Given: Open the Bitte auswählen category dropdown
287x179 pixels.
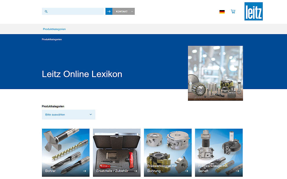Looking at the screenshot, I should (68, 115).
